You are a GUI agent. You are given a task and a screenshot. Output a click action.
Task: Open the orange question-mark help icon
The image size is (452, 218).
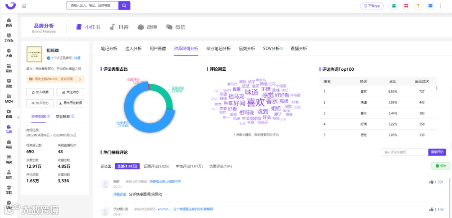click(x=418, y=6)
